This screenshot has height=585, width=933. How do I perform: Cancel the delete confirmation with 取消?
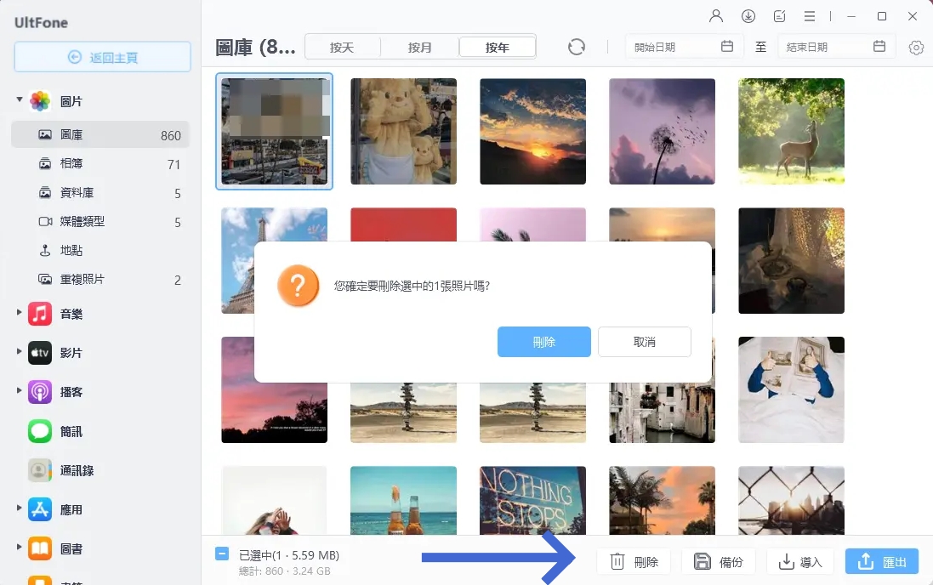click(x=646, y=341)
